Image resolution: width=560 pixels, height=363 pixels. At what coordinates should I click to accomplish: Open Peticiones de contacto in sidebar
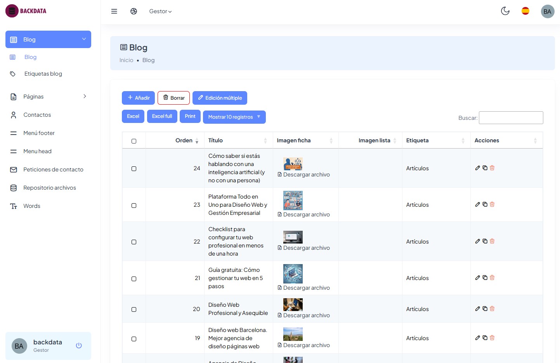(53, 169)
